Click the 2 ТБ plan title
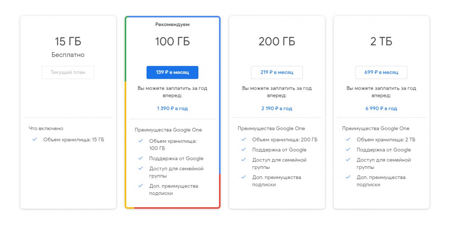The height and width of the screenshot is (225, 453). click(x=381, y=42)
